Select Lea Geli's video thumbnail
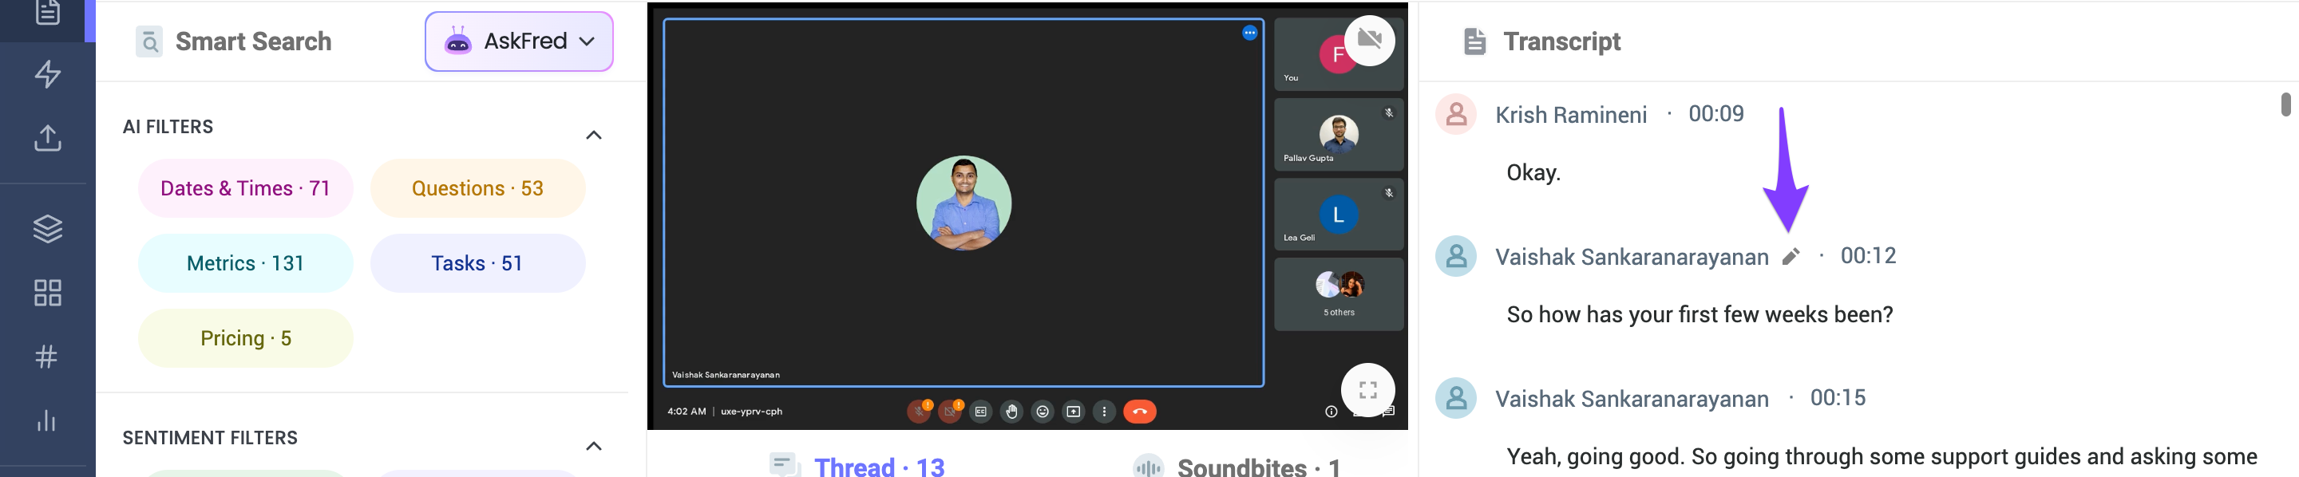The image size is (2299, 477). coord(1339,214)
